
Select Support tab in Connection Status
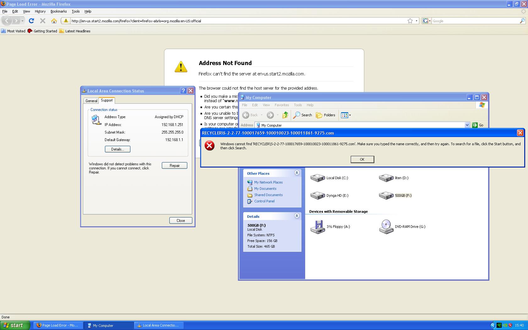click(107, 100)
